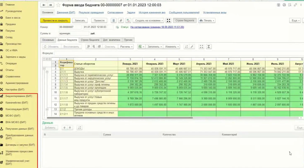Click the fullscreen icon next to Создать на основании
This screenshot has width=304, height=168.
click(169, 20)
